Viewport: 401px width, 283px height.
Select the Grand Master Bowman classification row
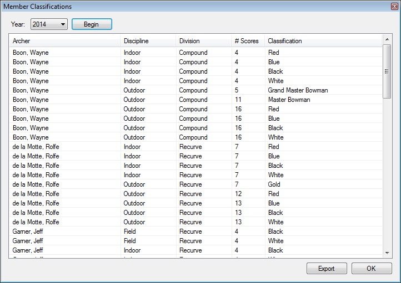point(196,90)
